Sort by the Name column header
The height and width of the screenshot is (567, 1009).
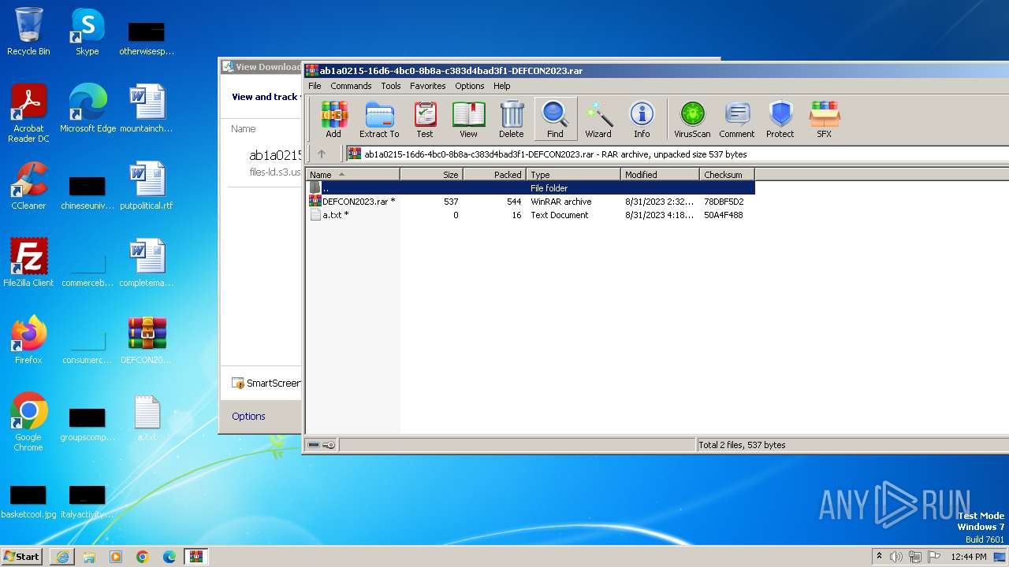click(352, 175)
